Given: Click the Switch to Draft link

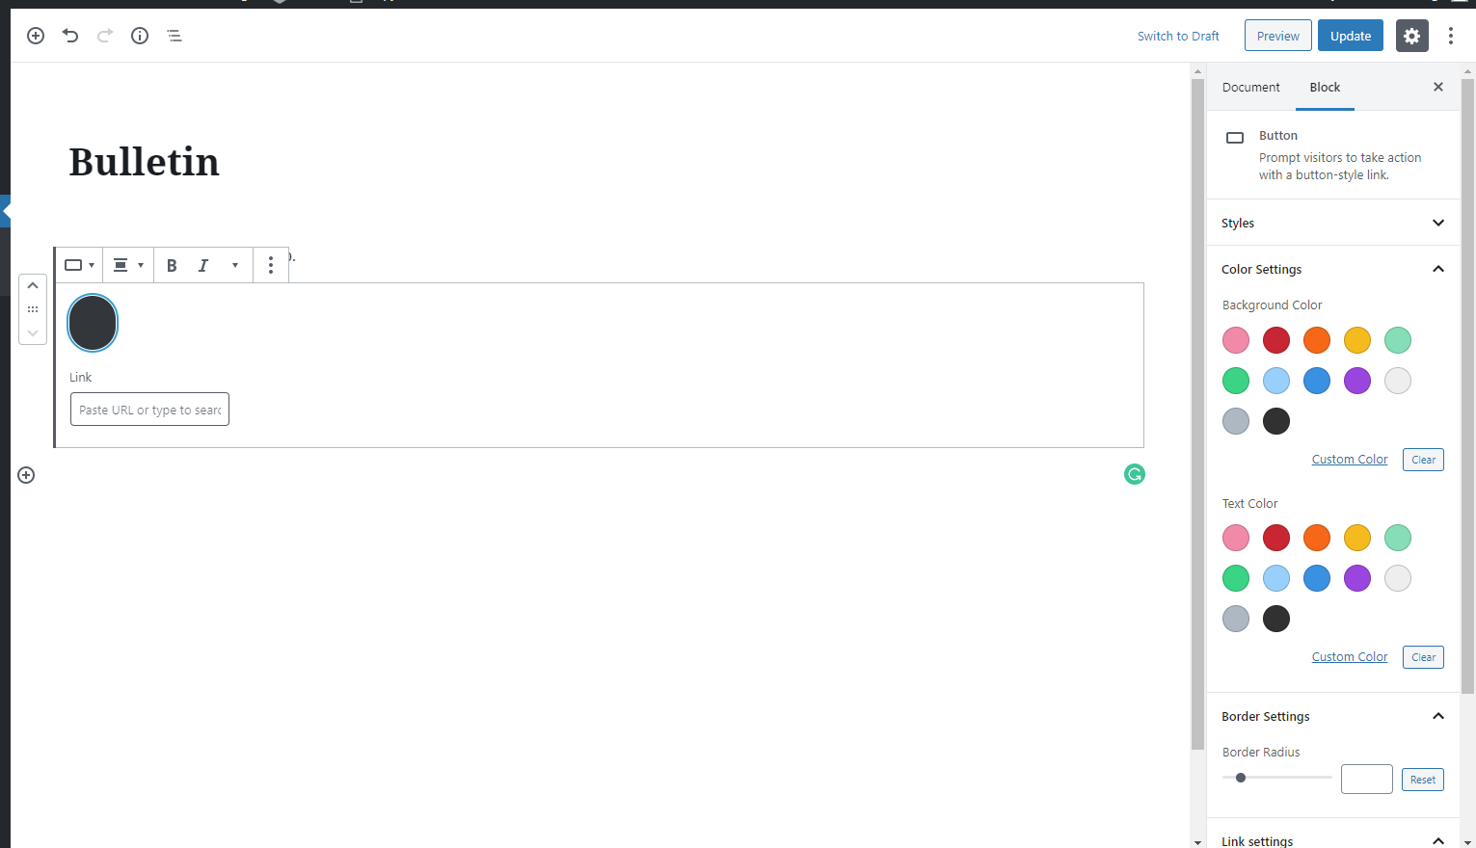Looking at the screenshot, I should click(x=1178, y=36).
